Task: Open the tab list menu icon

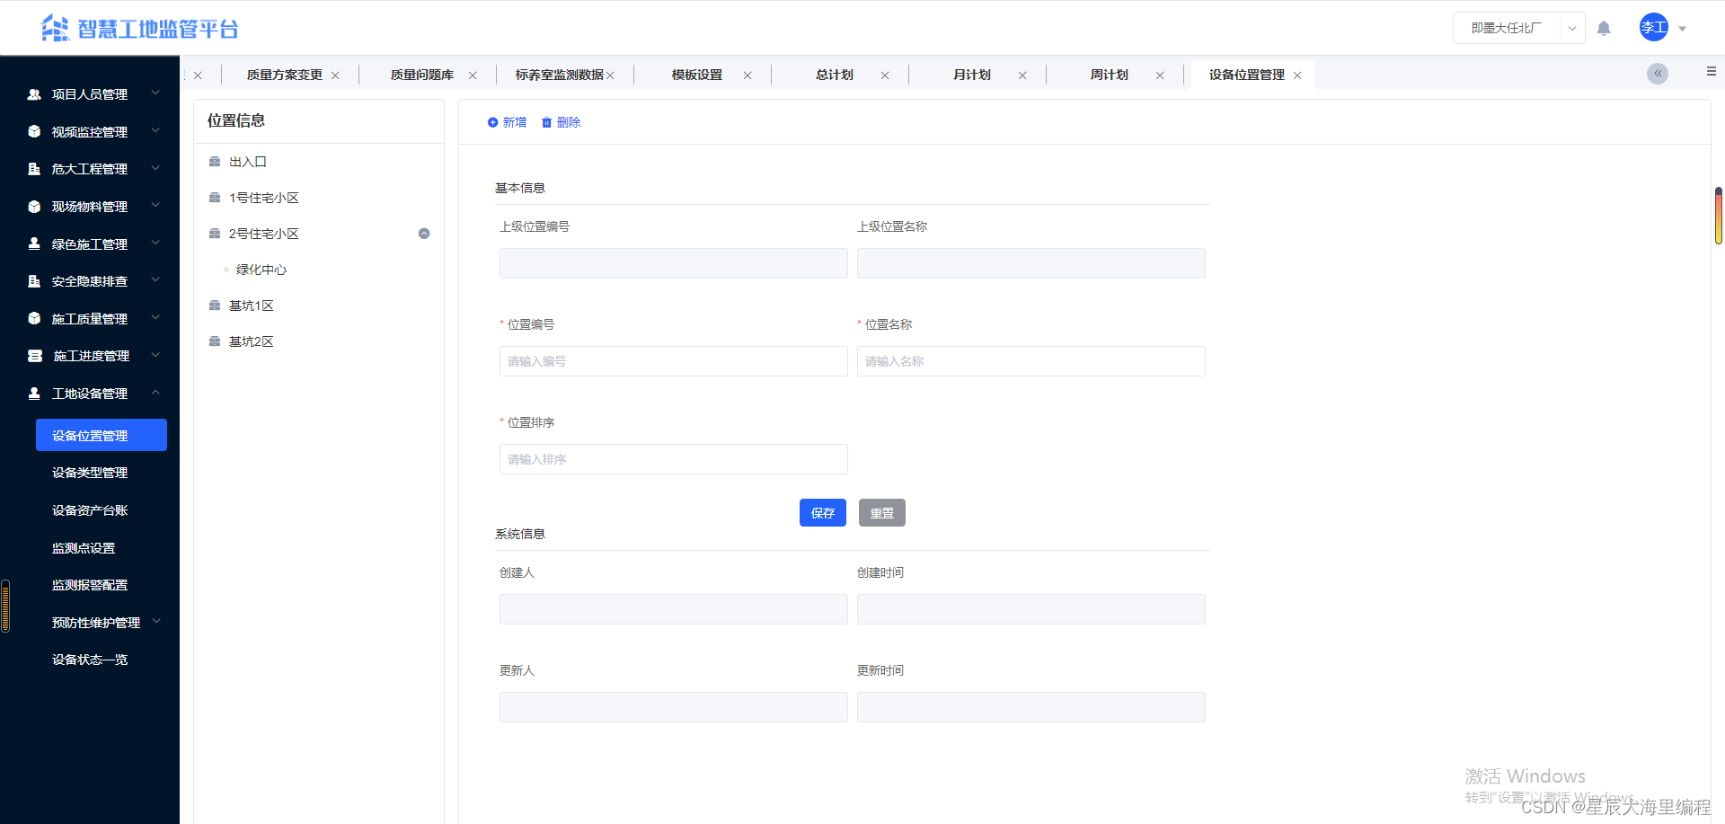Action: pos(1711,71)
